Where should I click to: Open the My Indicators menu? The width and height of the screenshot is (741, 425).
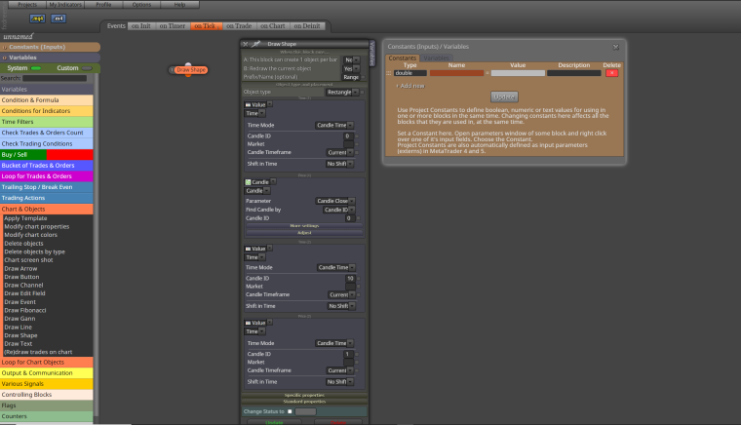(65, 5)
